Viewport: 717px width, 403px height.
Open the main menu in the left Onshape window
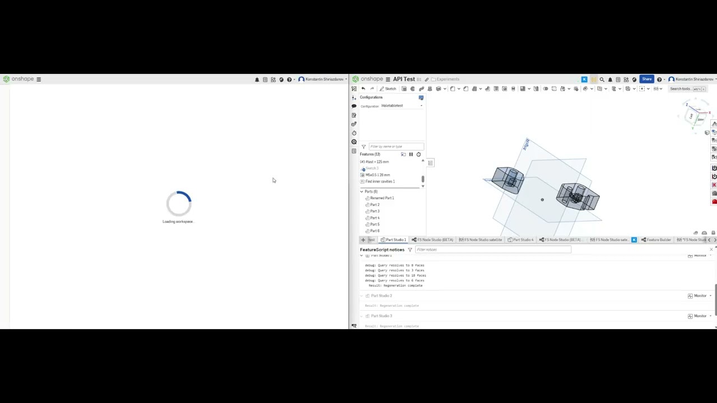[x=39, y=79]
